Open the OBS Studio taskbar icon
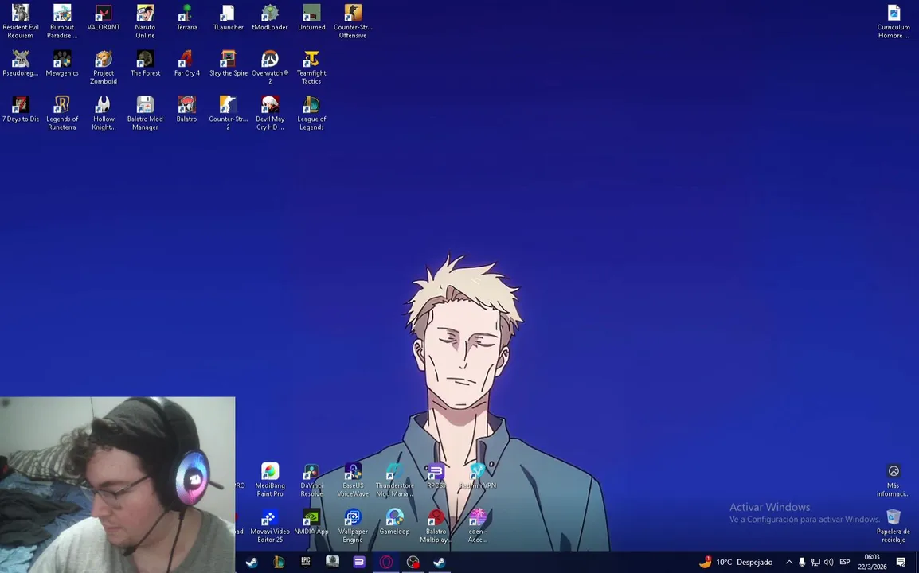The image size is (919, 573). click(x=413, y=562)
